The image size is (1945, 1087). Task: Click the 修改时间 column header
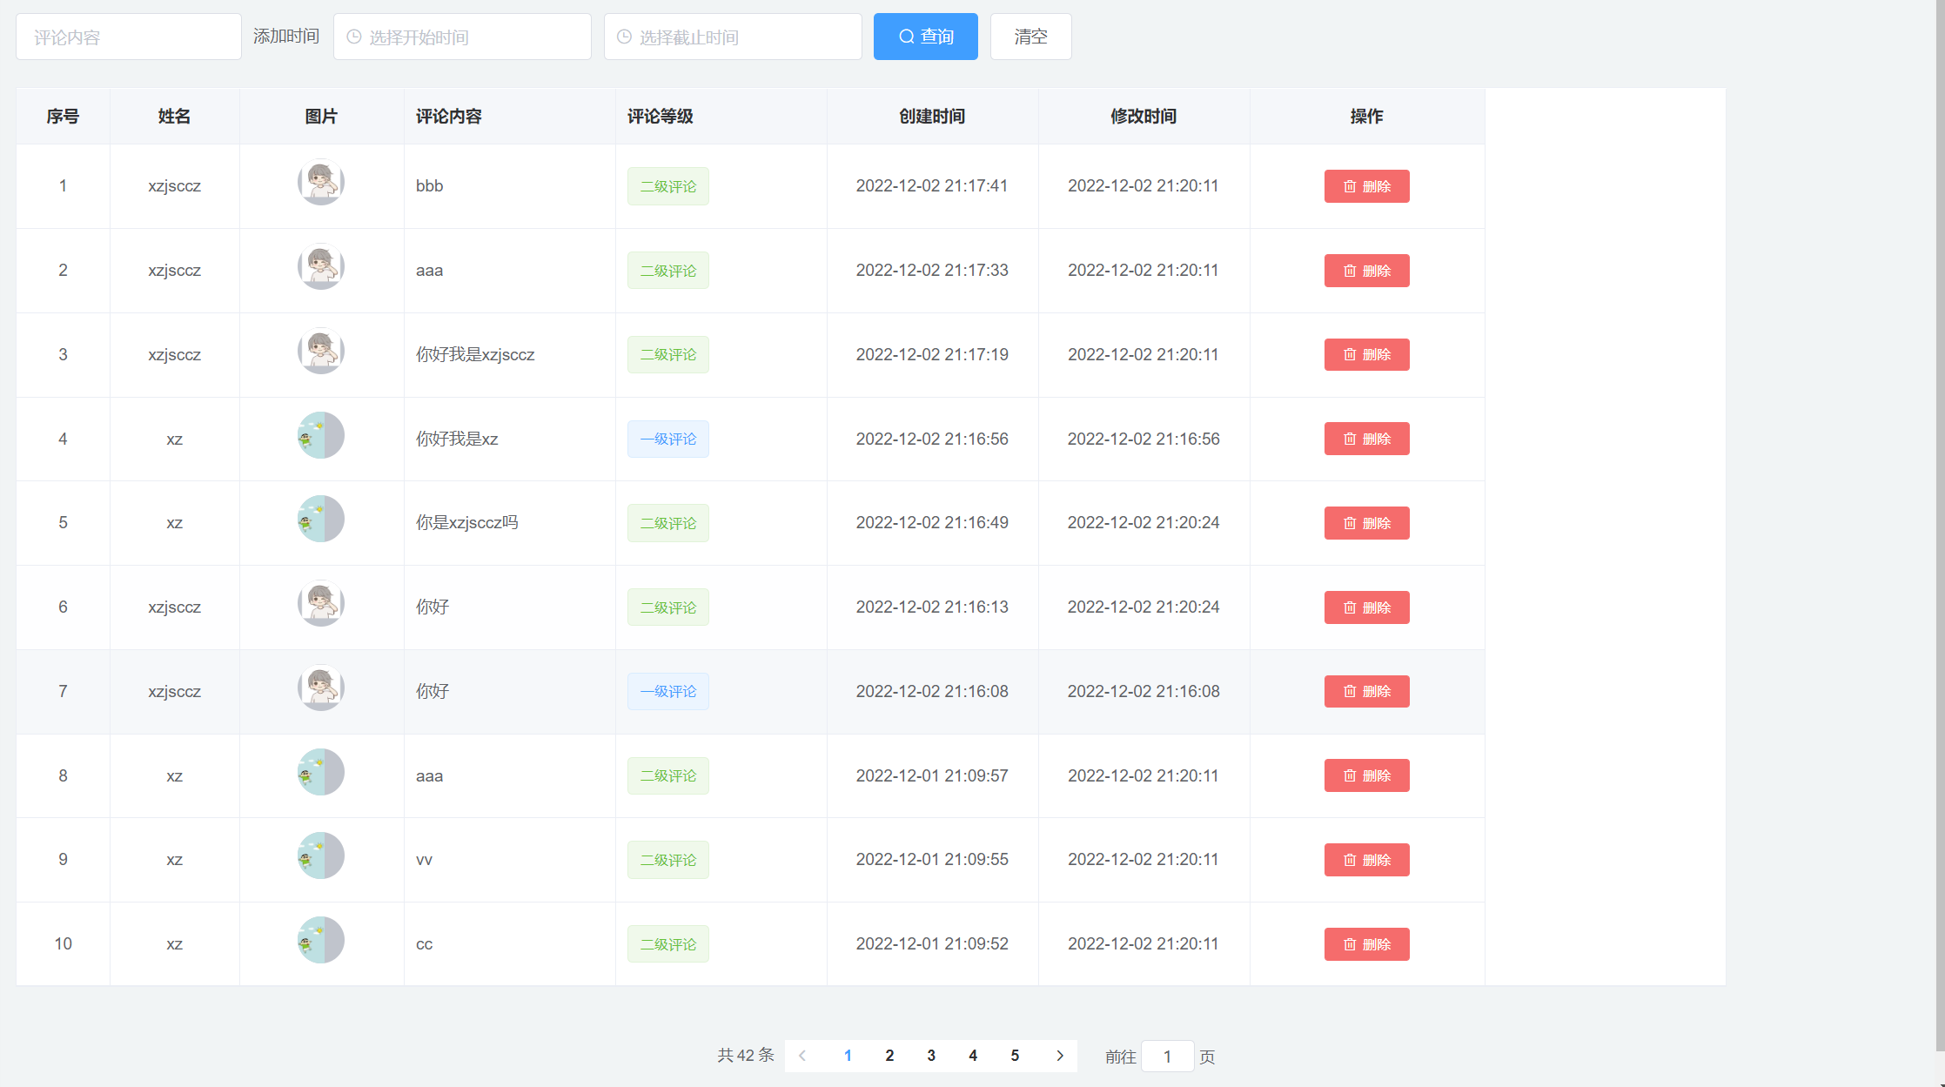point(1144,117)
